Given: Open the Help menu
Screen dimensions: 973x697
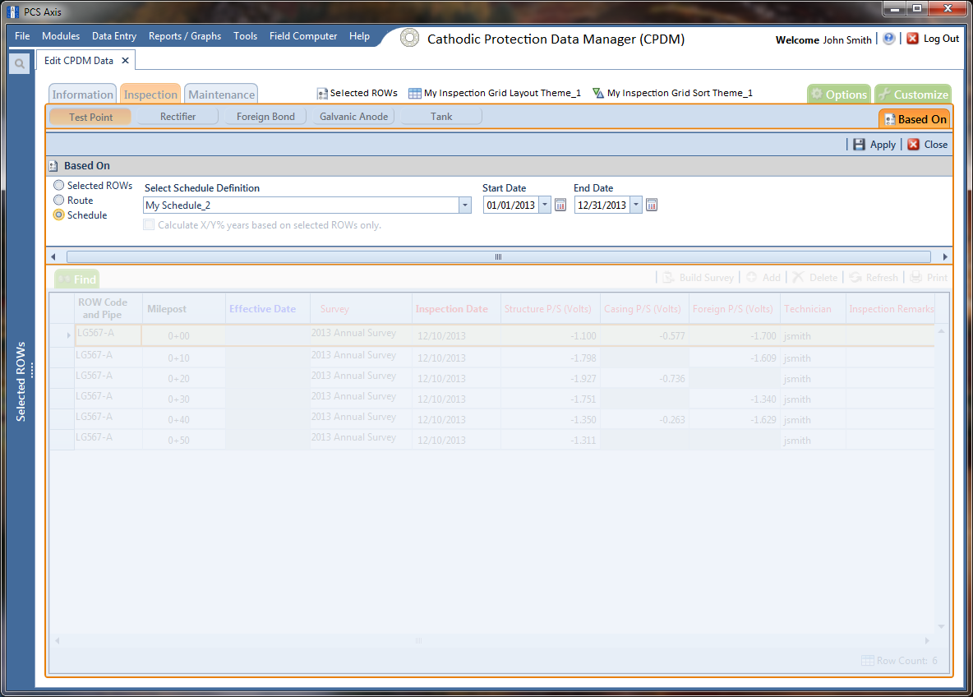Looking at the screenshot, I should [359, 36].
